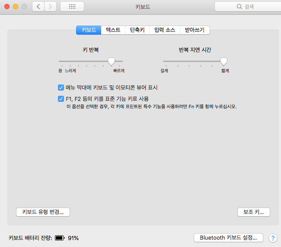The height and width of the screenshot is (247, 281).
Task: Open the 단축키 tab
Action: coord(137,30)
